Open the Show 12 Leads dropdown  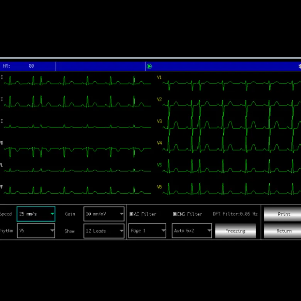(104, 231)
